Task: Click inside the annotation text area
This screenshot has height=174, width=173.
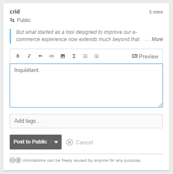Action: click(x=86, y=86)
